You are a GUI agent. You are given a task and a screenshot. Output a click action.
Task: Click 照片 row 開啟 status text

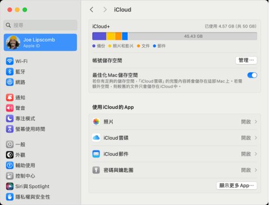tap(246, 122)
